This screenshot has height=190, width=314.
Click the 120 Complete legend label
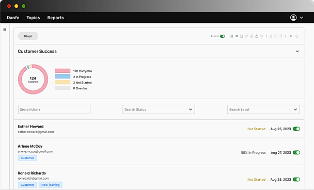[83, 71]
